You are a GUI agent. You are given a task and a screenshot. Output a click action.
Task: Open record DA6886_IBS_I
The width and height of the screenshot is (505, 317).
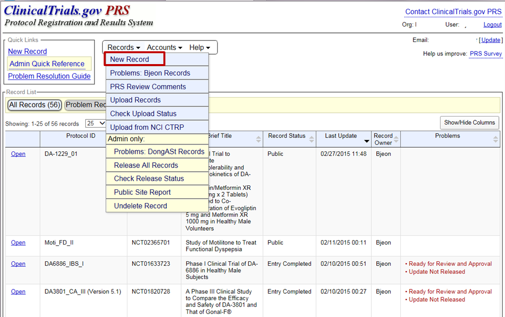coord(18,264)
